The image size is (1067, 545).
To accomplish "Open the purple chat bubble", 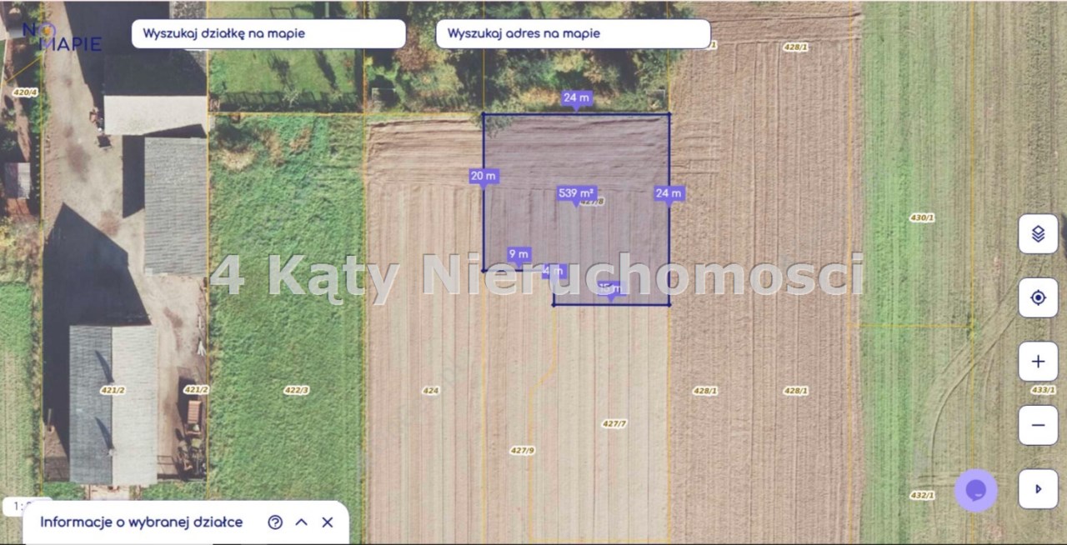I will point(975,490).
